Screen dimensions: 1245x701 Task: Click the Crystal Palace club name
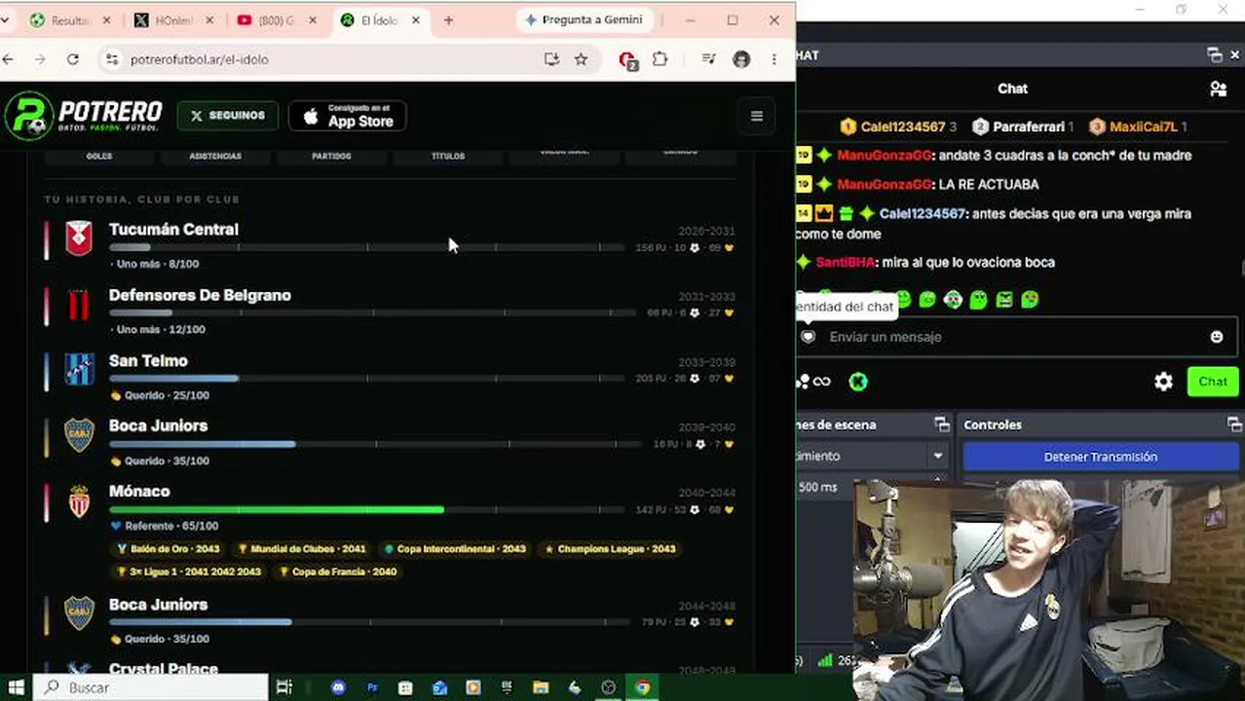pyautogui.click(x=163, y=669)
